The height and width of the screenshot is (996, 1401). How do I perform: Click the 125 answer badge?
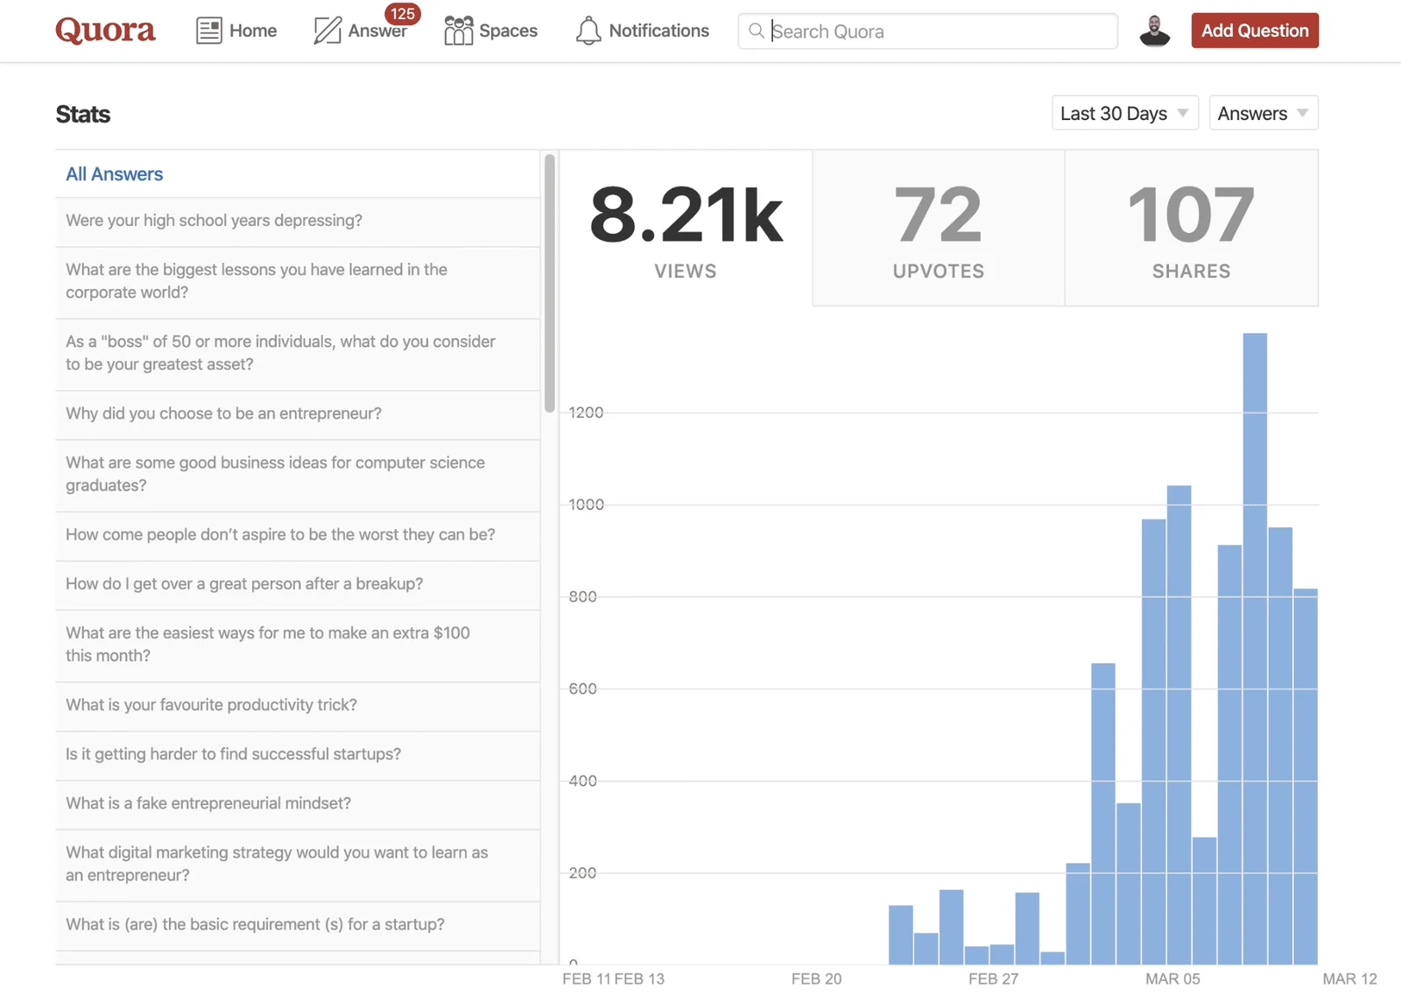[x=403, y=14]
